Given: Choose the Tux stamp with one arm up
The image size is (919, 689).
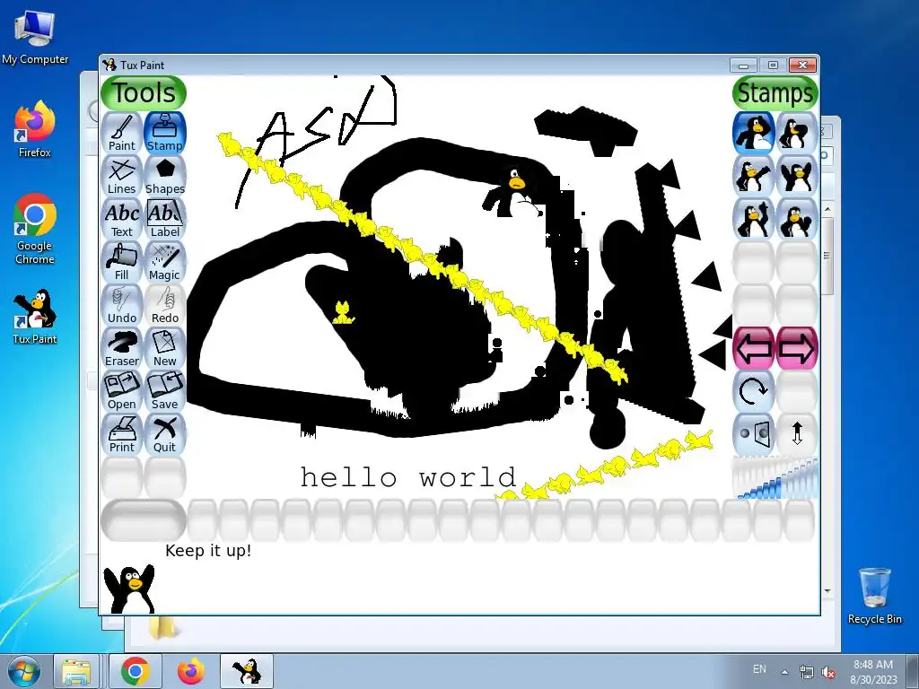Looking at the screenshot, I should (754, 219).
